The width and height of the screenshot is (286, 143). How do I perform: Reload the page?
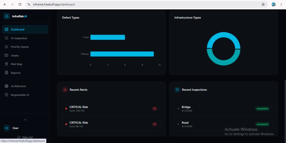20,4
